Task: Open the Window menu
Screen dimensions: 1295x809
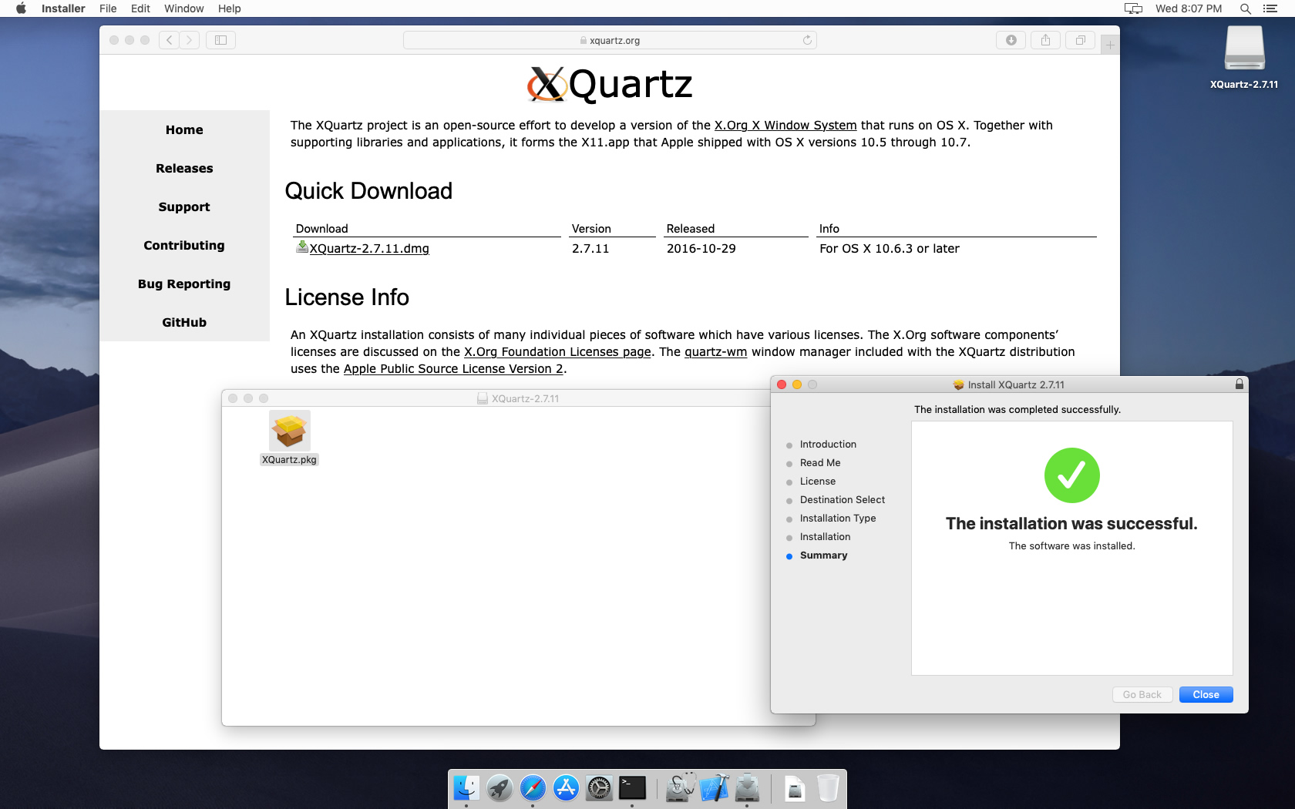Action: pos(183,8)
